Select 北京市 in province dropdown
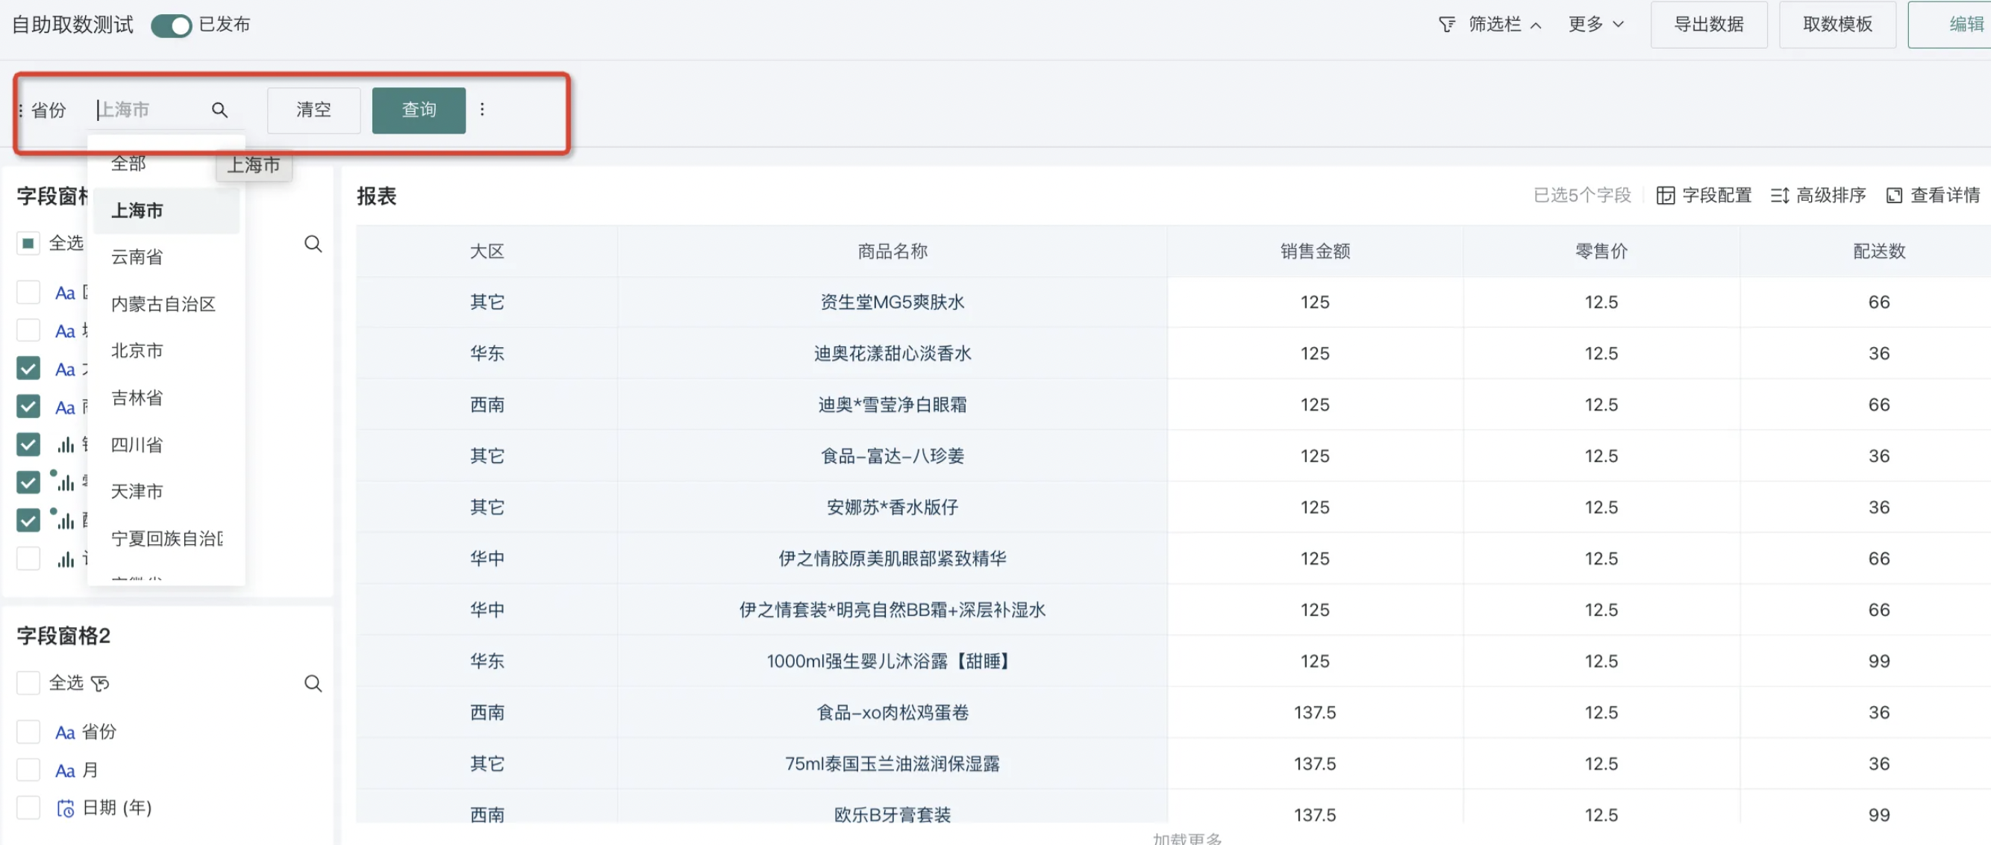The image size is (1991, 845). tap(166, 350)
